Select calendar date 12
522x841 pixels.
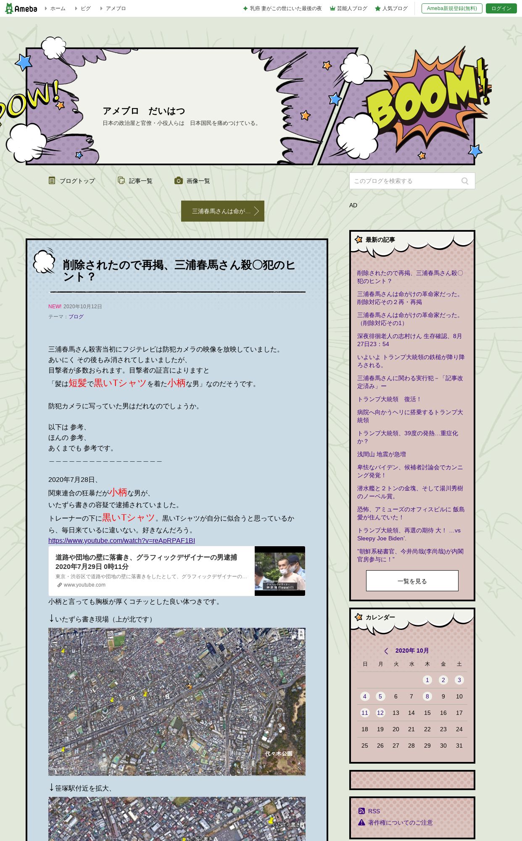pyautogui.click(x=380, y=713)
